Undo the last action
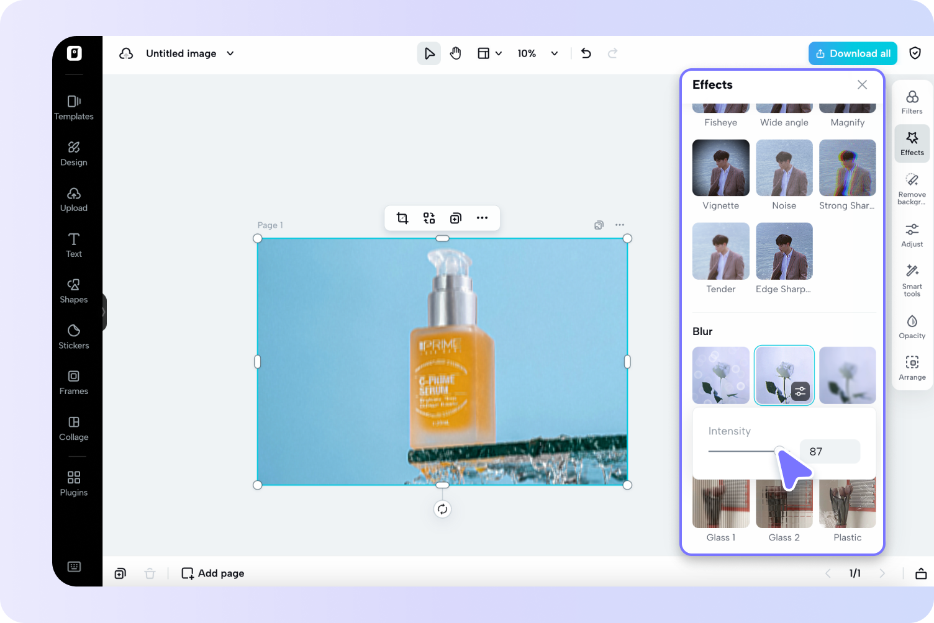This screenshot has width=934, height=623. tap(586, 53)
